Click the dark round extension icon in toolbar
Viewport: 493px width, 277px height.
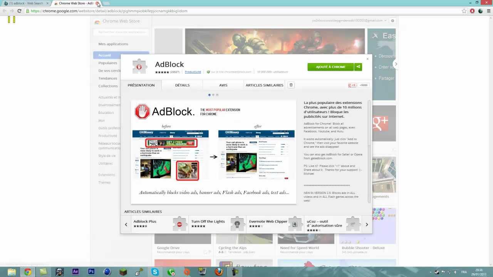point(481,11)
